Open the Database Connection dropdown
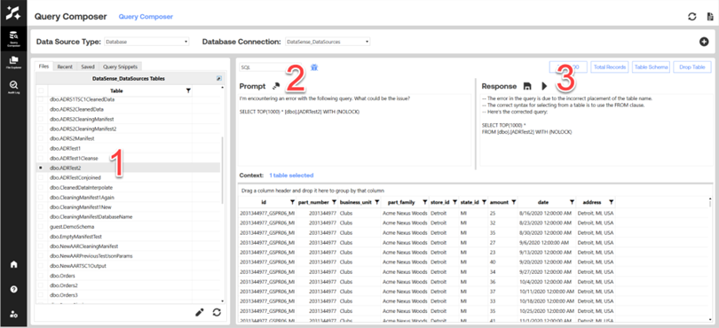Viewport: 719px width, 328px height. (328, 42)
